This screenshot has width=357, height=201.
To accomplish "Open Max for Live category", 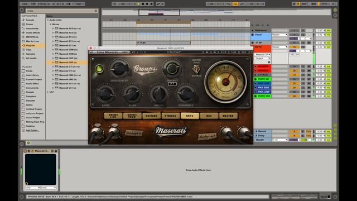I will (x=32, y=41).
